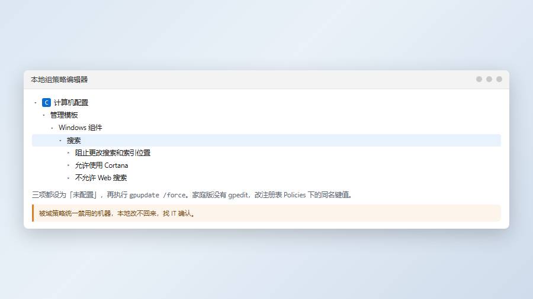Select the Windows 组件 tree label
533x299 pixels.
80,128
